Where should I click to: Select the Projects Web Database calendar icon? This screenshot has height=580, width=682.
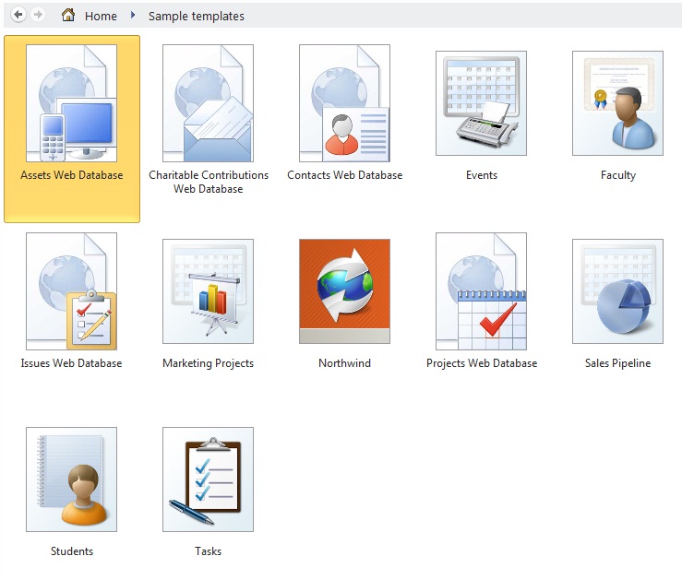coord(481,290)
